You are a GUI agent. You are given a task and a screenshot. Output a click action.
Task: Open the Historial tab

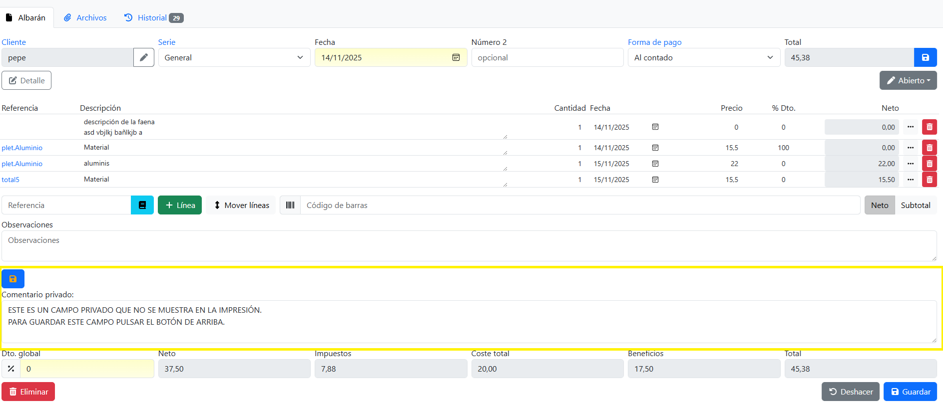[x=153, y=17]
